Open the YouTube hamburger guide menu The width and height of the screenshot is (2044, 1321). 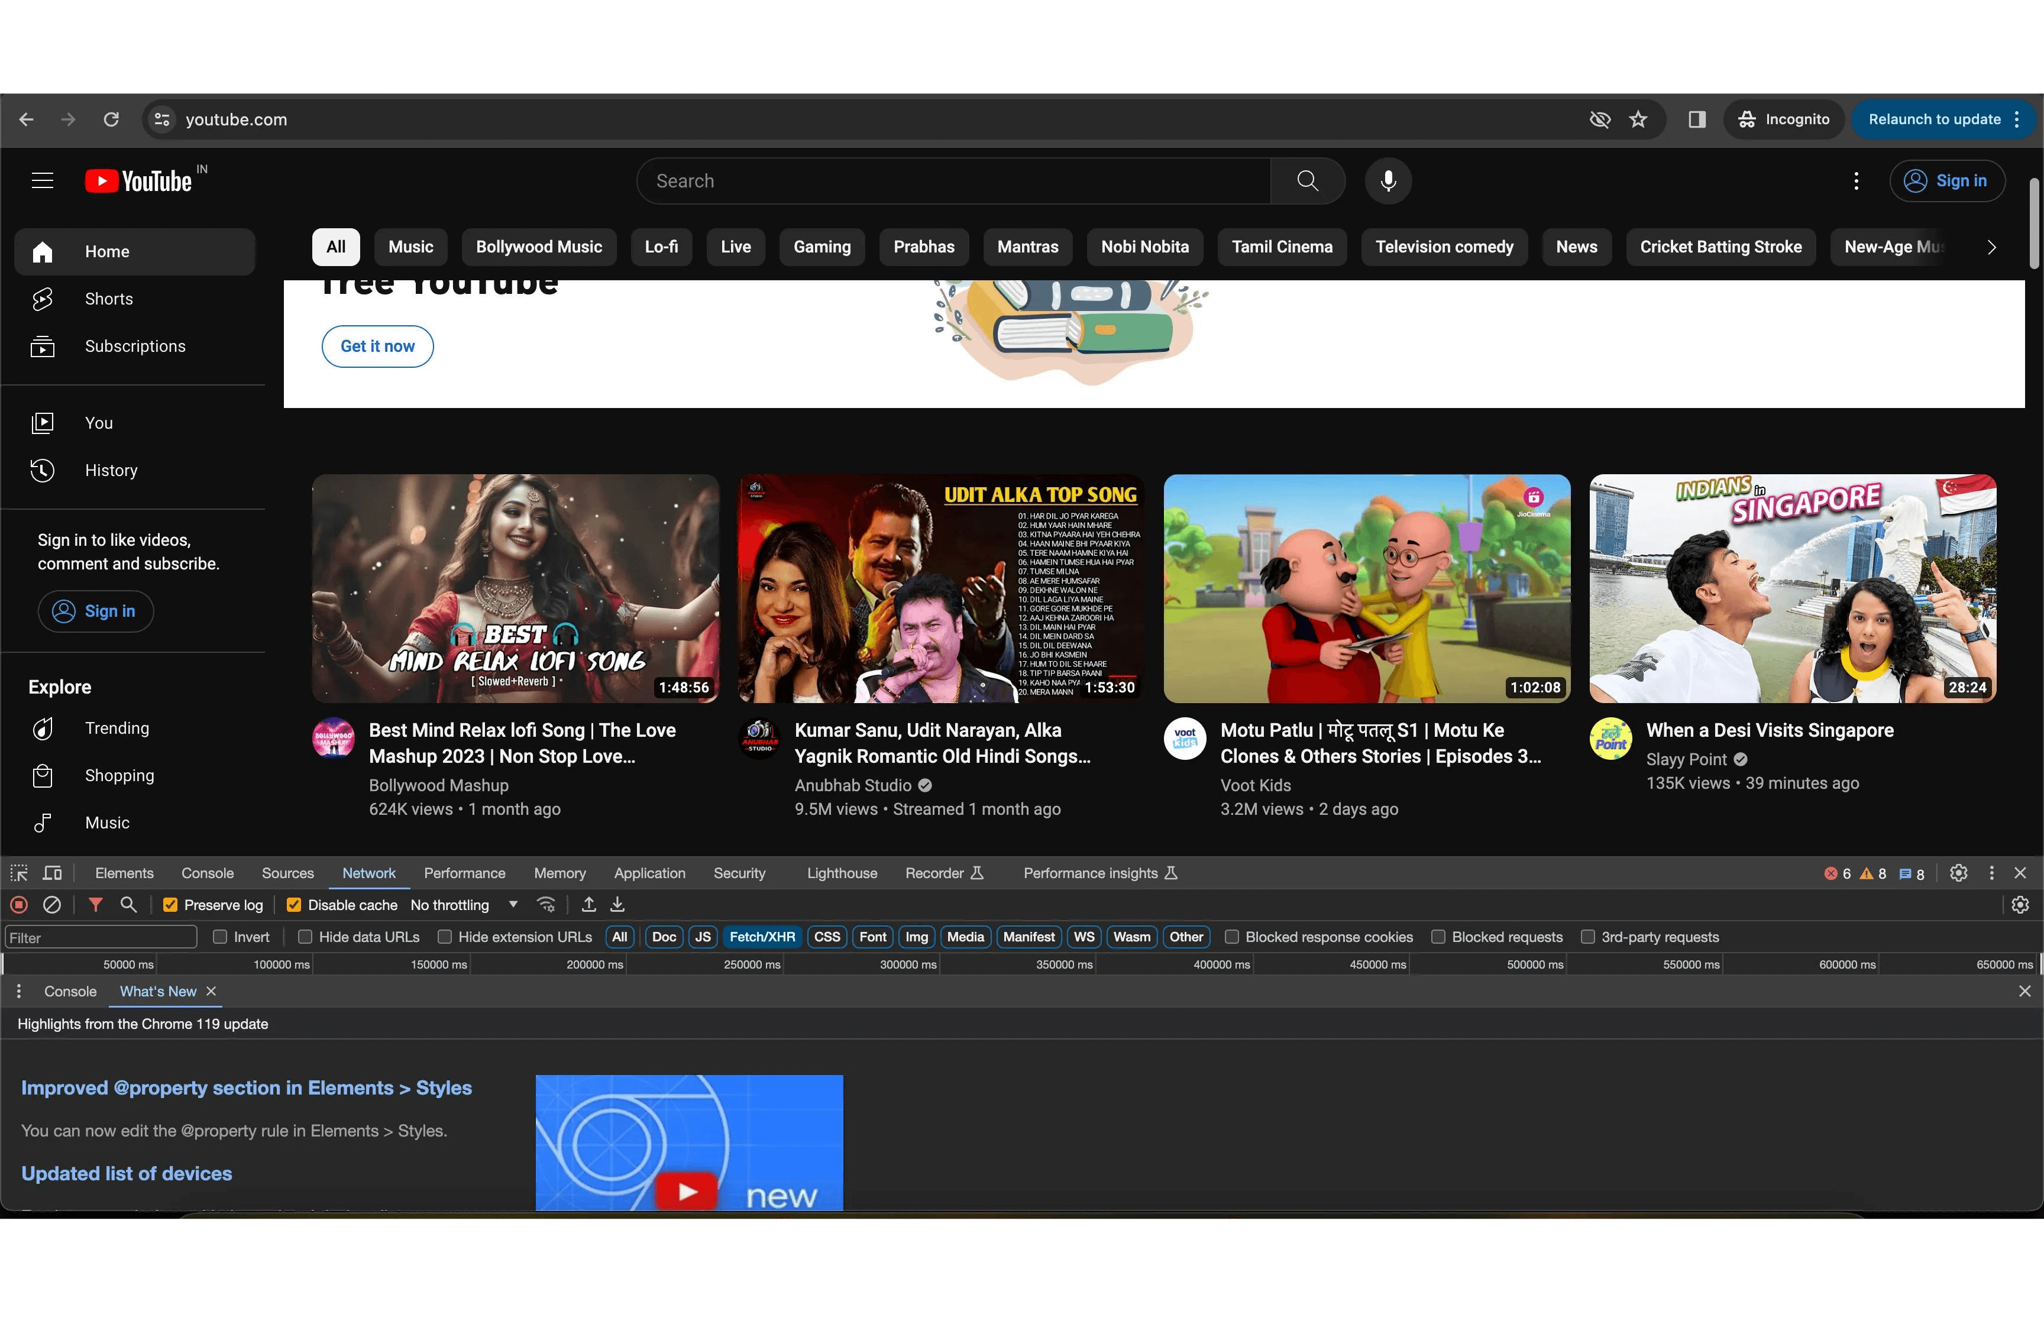click(42, 181)
